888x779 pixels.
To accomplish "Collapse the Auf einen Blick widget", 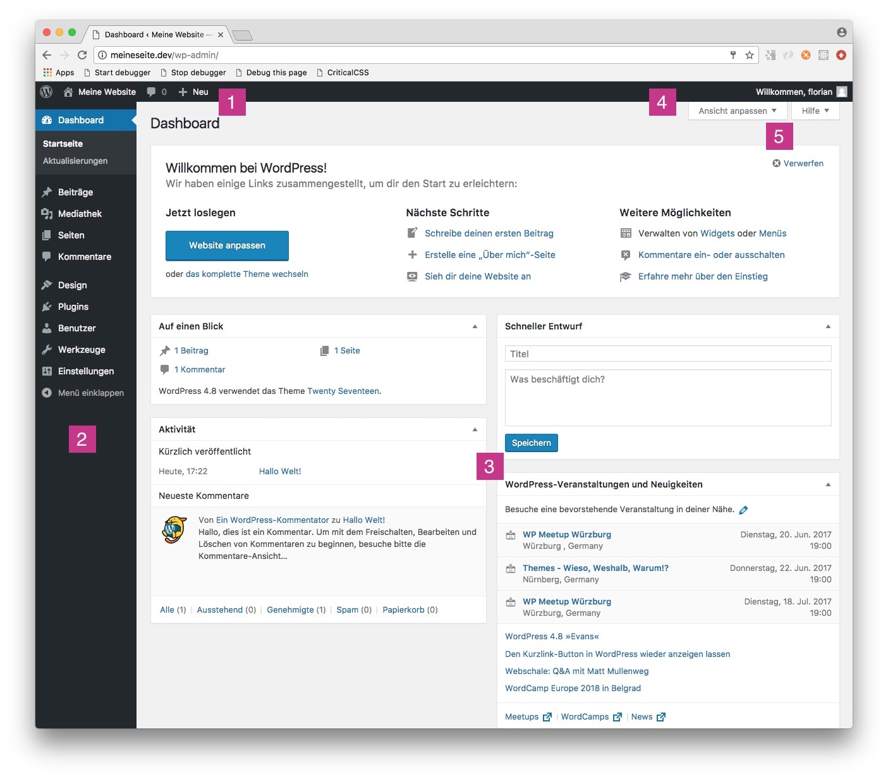I will point(475,326).
